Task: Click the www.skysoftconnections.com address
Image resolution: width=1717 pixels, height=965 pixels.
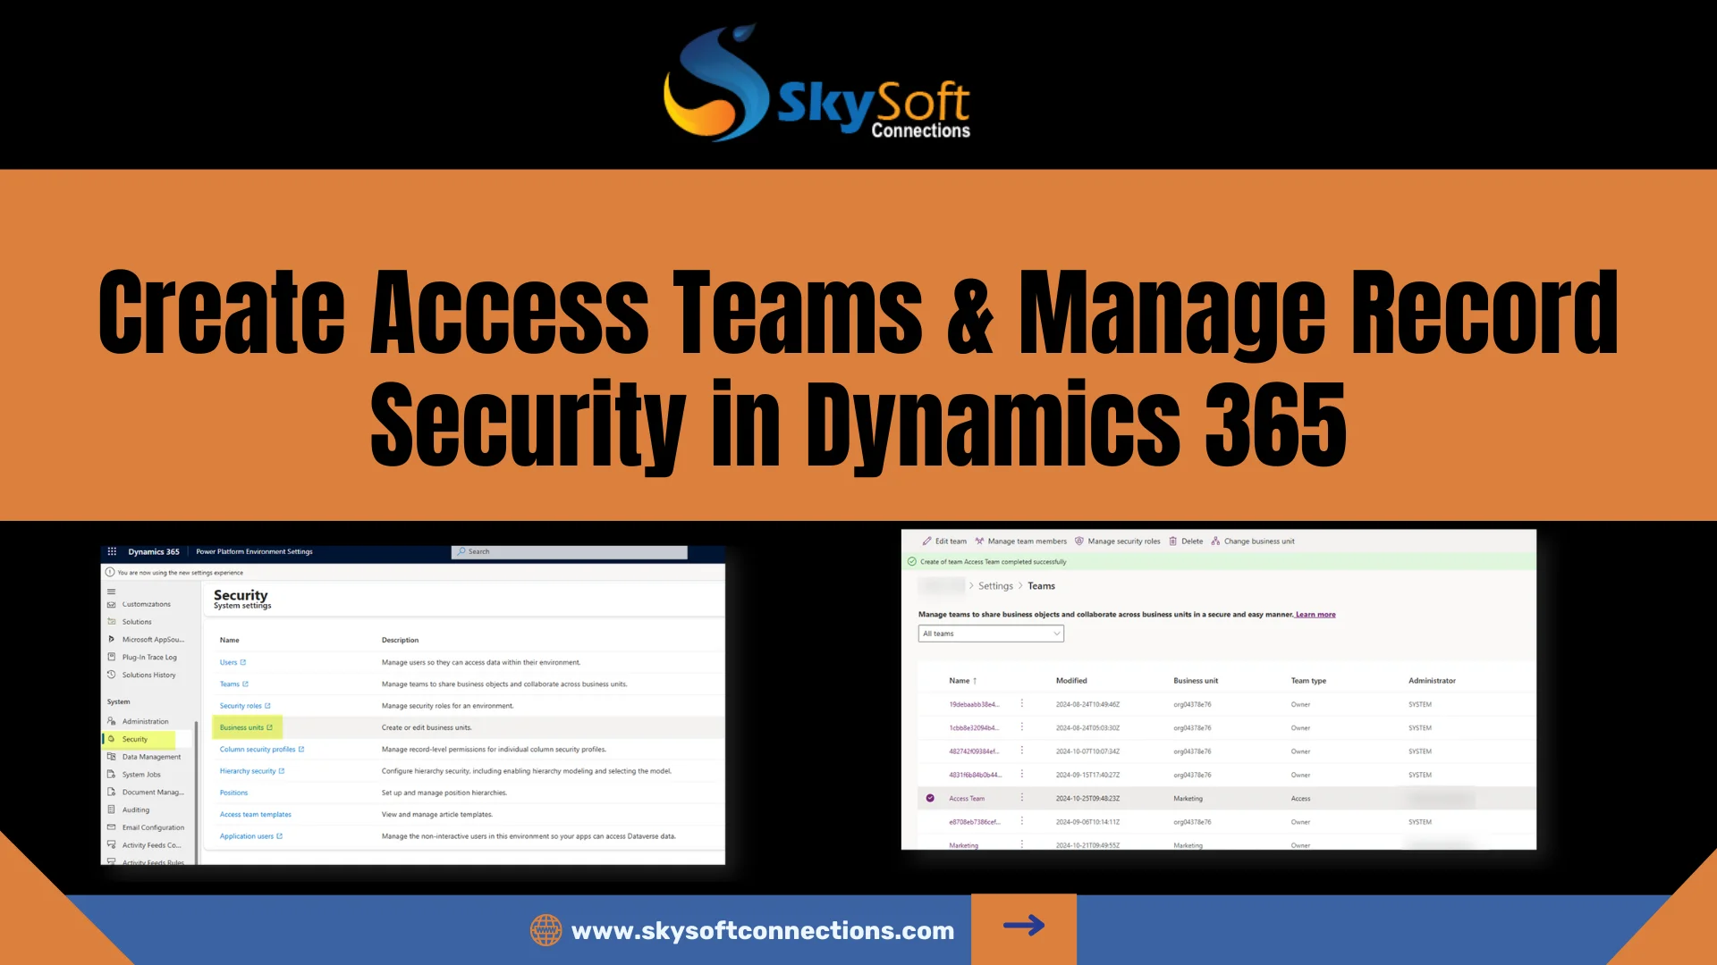Action: tap(763, 930)
